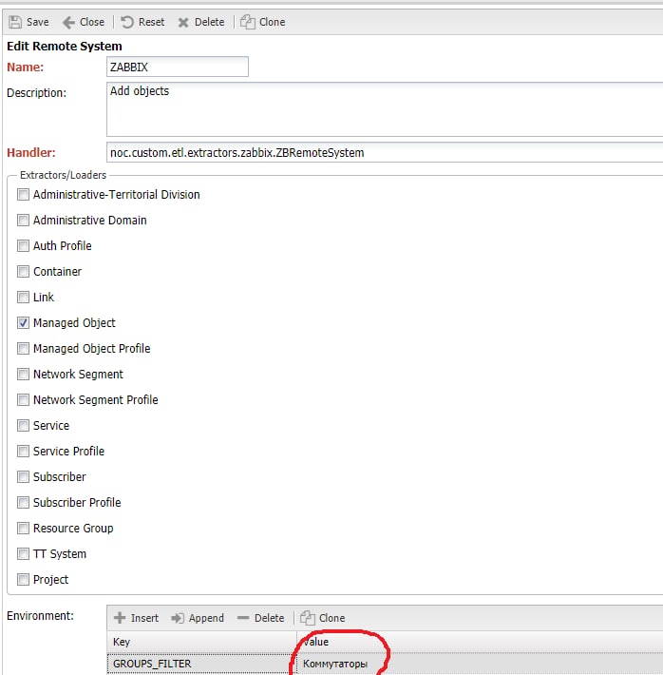Click the copy icon of top Clone
The height and width of the screenshot is (675, 663).
248,22
